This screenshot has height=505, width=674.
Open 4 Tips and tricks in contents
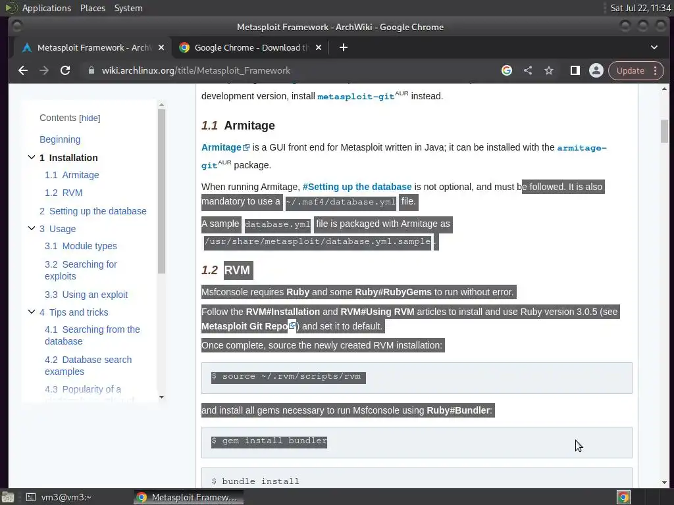pyautogui.click(x=74, y=312)
